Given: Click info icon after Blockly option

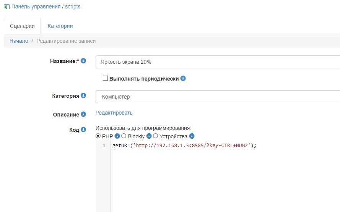Looking at the screenshot, I should tap(149, 136).
